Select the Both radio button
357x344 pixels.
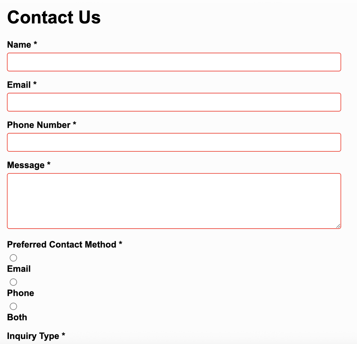point(13,306)
